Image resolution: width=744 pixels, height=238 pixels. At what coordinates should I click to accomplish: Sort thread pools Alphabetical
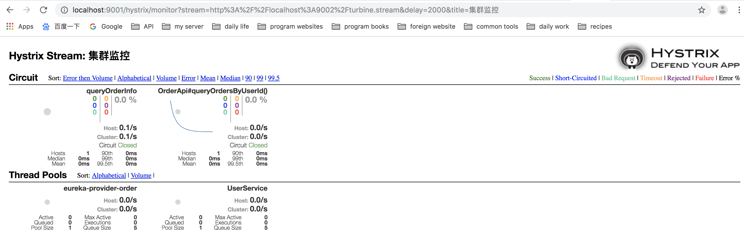(109, 175)
